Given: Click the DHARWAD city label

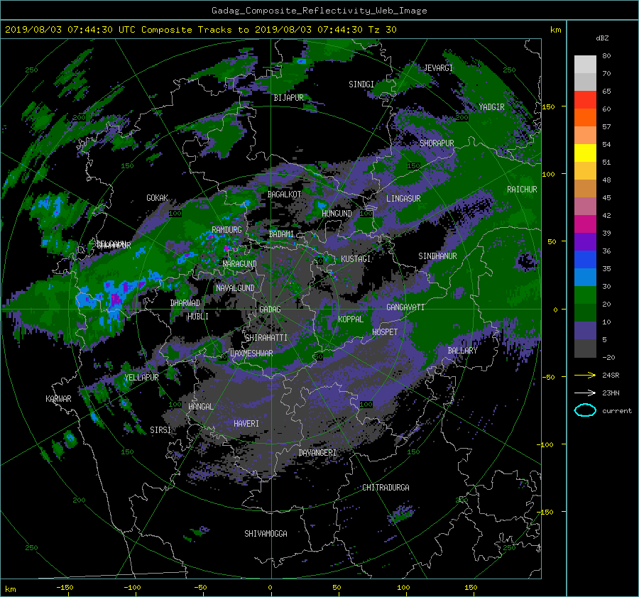Looking at the screenshot, I should pyautogui.click(x=185, y=303).
